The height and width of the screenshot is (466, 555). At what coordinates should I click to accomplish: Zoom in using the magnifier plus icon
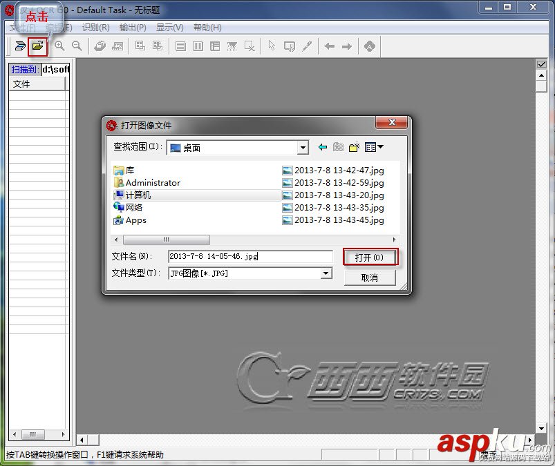[59, 46]
